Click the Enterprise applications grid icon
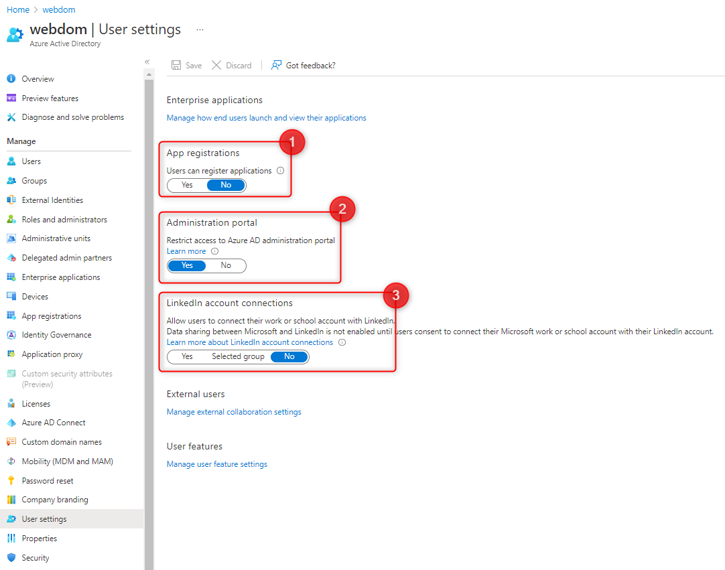This screenshot has height=570, width=725. 11,277
